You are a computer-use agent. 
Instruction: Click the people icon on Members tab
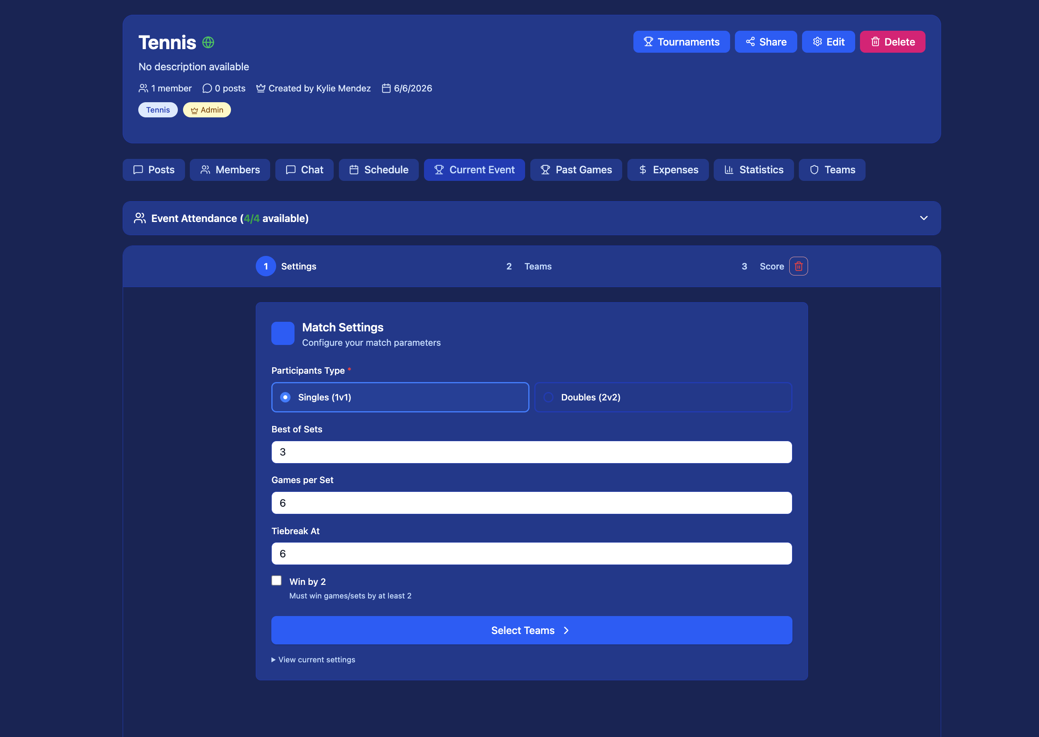pos(205,170)
